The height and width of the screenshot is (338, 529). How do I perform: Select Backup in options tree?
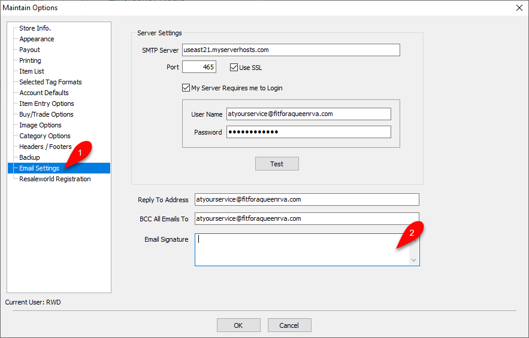tap(29, 158)
